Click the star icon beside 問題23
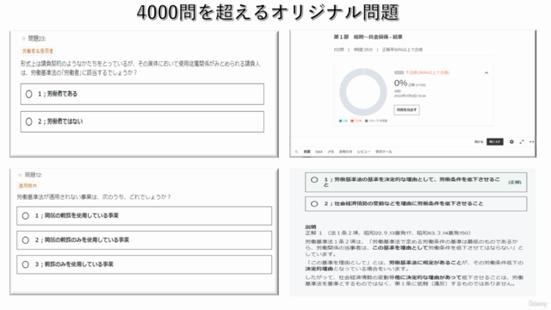This screenshot has width=551, height=310. click(x=24, y=39)
